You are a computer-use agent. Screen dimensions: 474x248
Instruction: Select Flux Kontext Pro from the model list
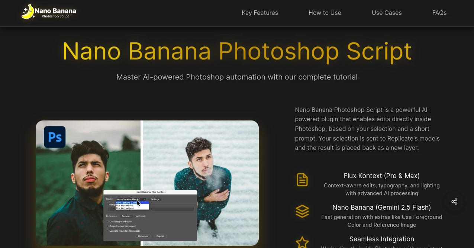[124, 206]
